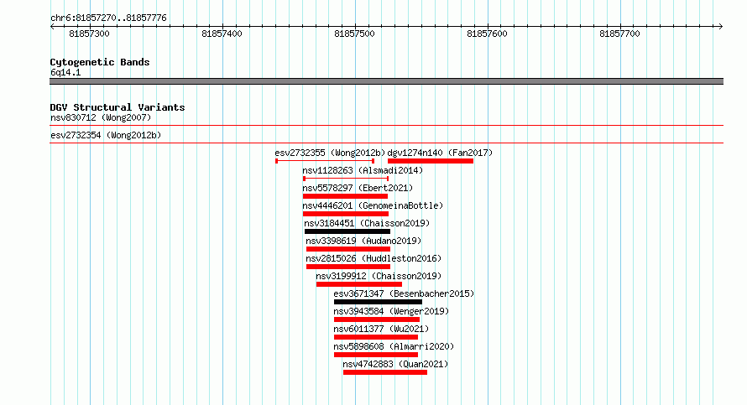This screenshot has height=405, width=747.
Task: Click the black bar under nsv3184451
Action: (347, 231)
